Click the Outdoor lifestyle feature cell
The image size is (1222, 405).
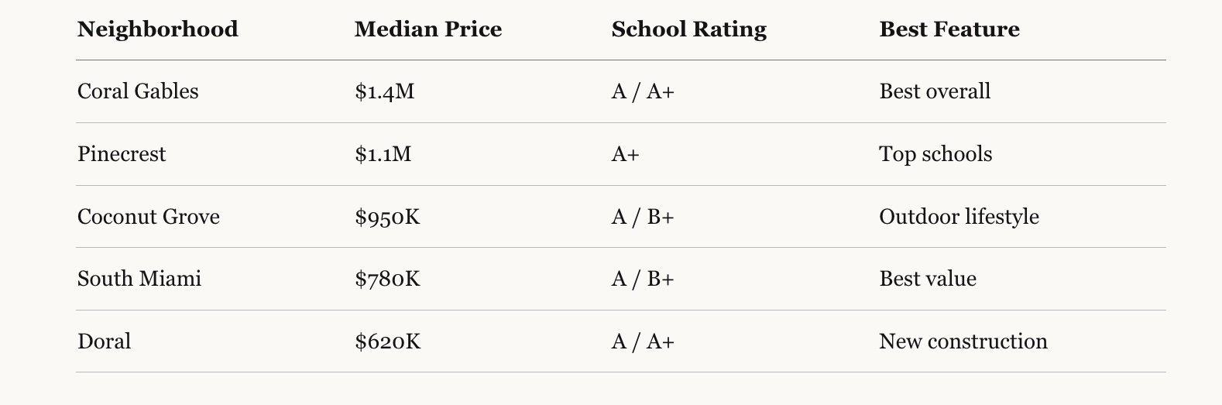[x=959, y=217]
